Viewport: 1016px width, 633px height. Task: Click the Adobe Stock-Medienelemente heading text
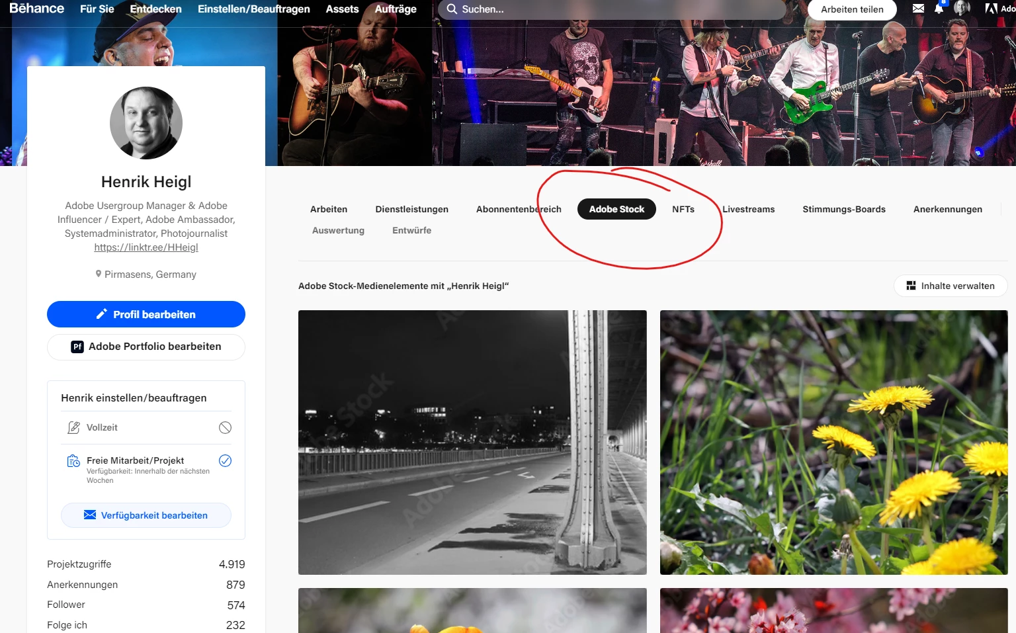click(x=403, y=286)
